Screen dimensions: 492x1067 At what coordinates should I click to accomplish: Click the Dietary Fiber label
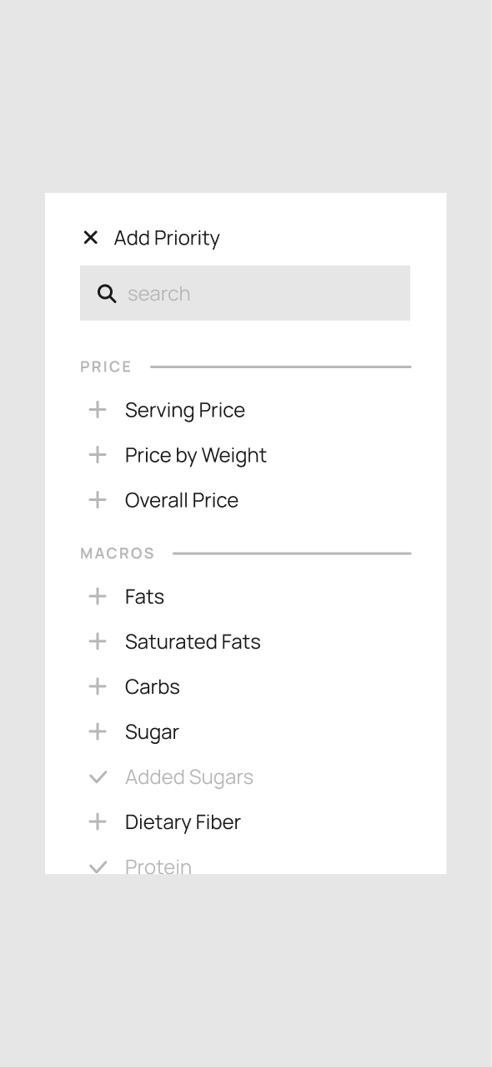click(x=183, y=822)
